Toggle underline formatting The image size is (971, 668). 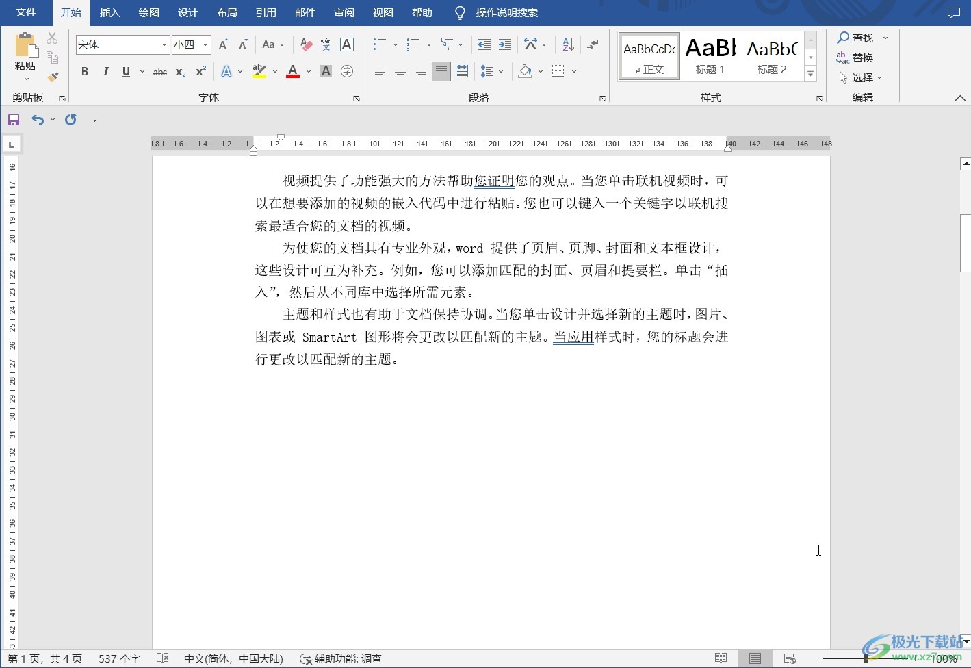(126, 71)
